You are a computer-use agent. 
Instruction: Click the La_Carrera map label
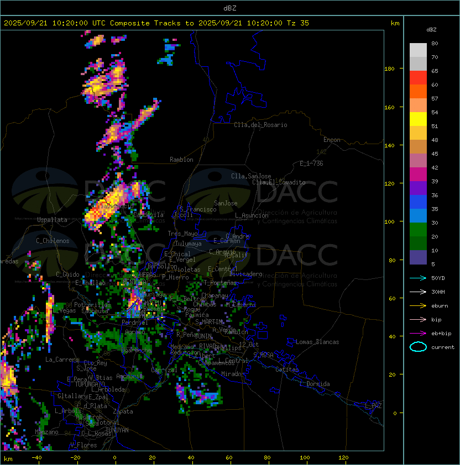click(62, 360)
